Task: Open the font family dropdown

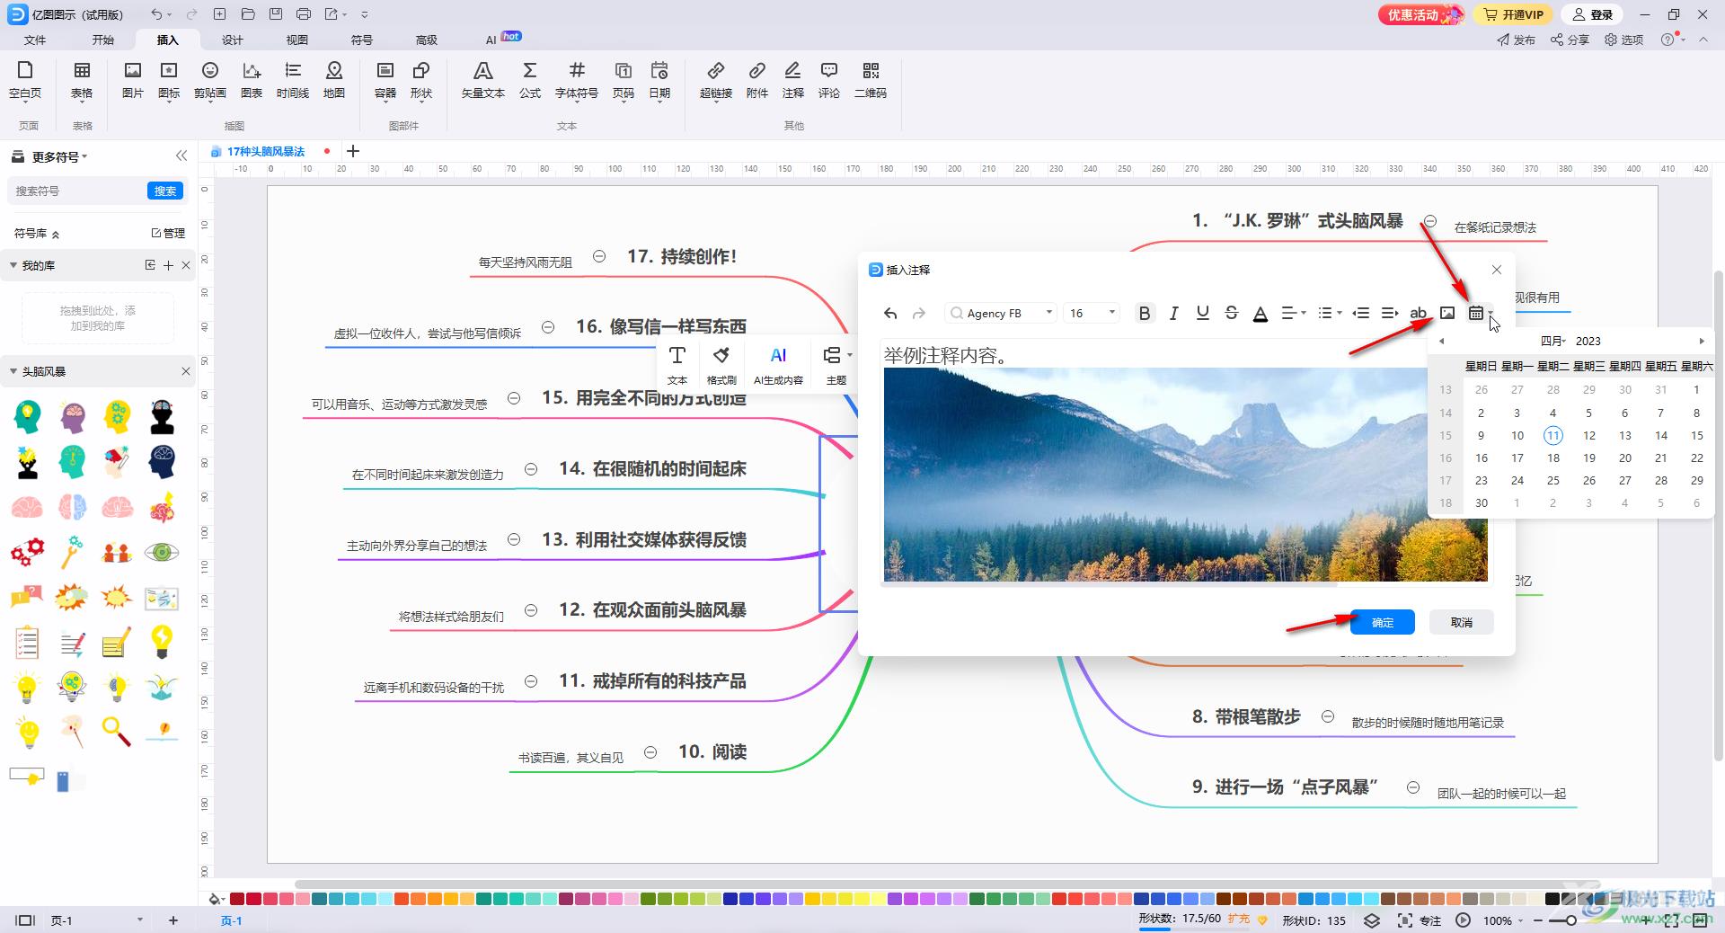Action: tap(1048, 313)
